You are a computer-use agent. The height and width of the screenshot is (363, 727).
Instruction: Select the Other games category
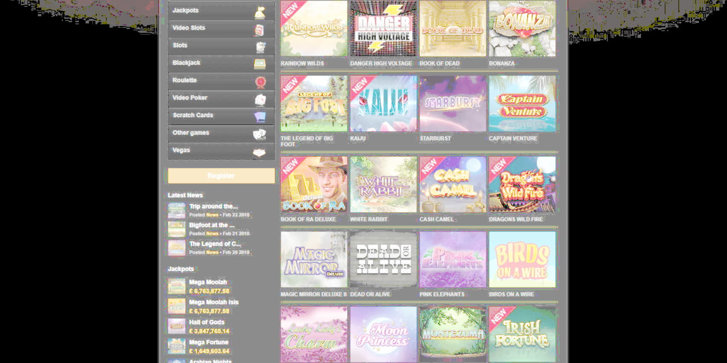click(x=221, y=134)
